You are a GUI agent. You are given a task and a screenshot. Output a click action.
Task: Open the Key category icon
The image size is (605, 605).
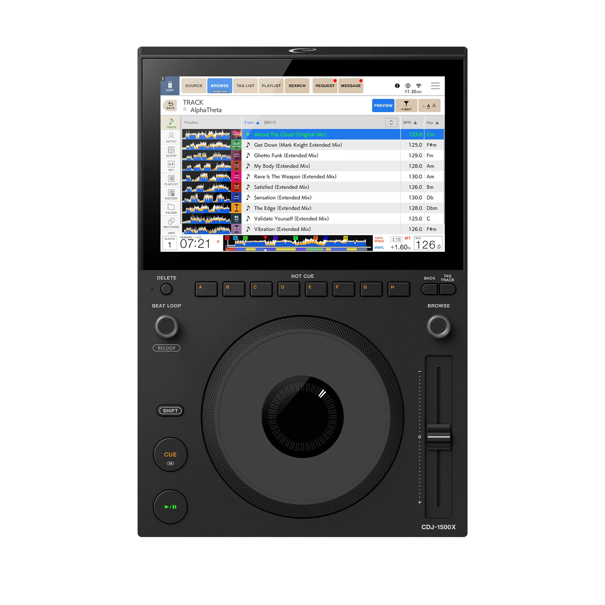(x=171, y=166)
